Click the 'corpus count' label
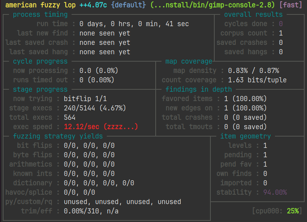This screenshot has height=222, width=307. (x=244, y=33)
